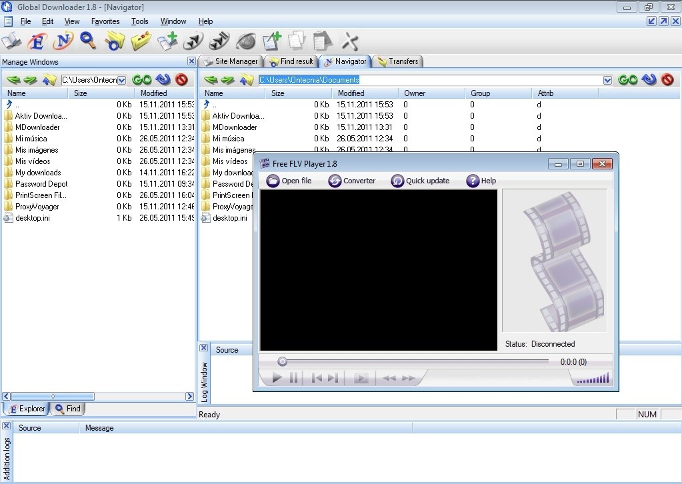Viewport: 682px width, 484px height.
Task: Close the Addition logs panel
Action: (6, 426)
